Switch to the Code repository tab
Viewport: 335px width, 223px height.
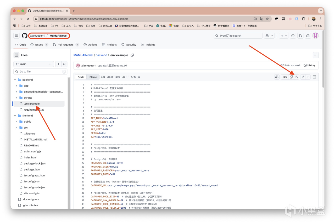20,45
